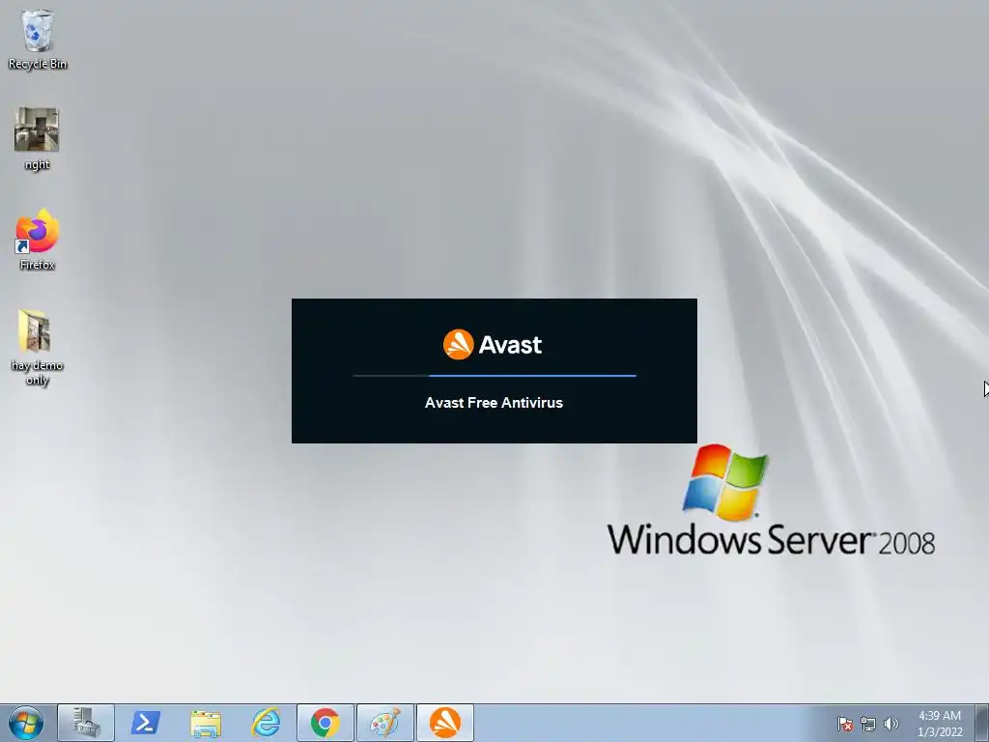Open the Action Center flag tray icon

coord(845,724)
